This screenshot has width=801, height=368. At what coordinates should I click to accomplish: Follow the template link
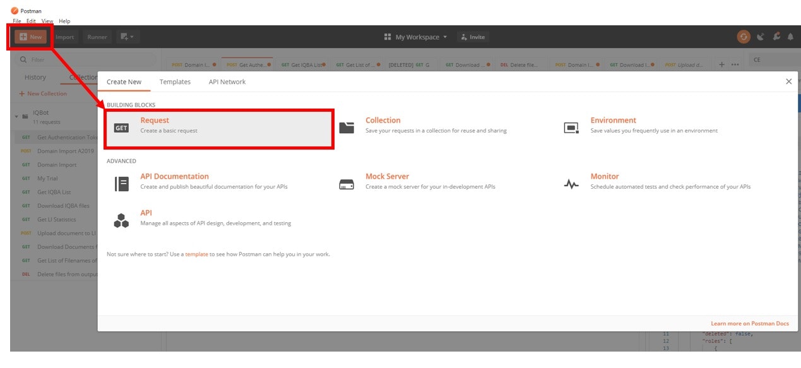coord(196,254)
